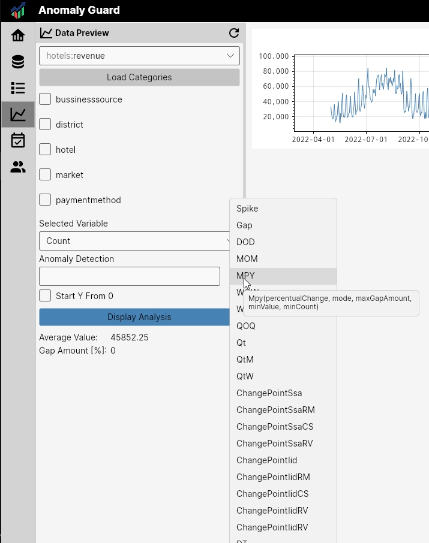
Task: Select QtM from the detector list
Action: point(283,360)
